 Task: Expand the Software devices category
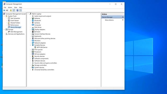coord(31,61)
